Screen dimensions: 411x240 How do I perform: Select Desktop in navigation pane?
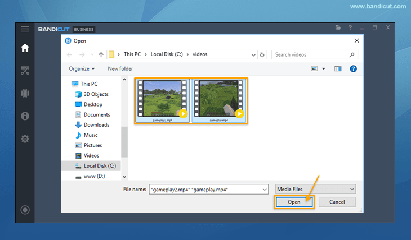tap(88, 104)
